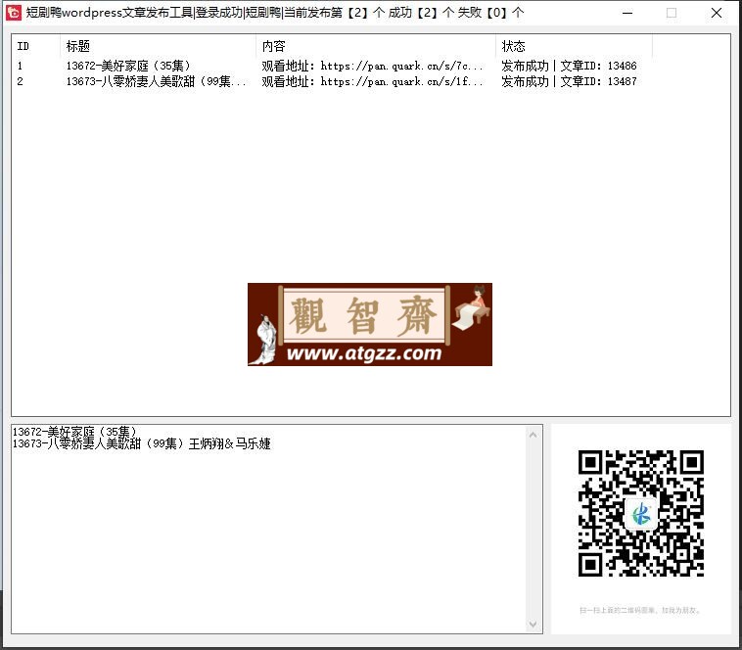Select row ID 1 in the list

20,66
